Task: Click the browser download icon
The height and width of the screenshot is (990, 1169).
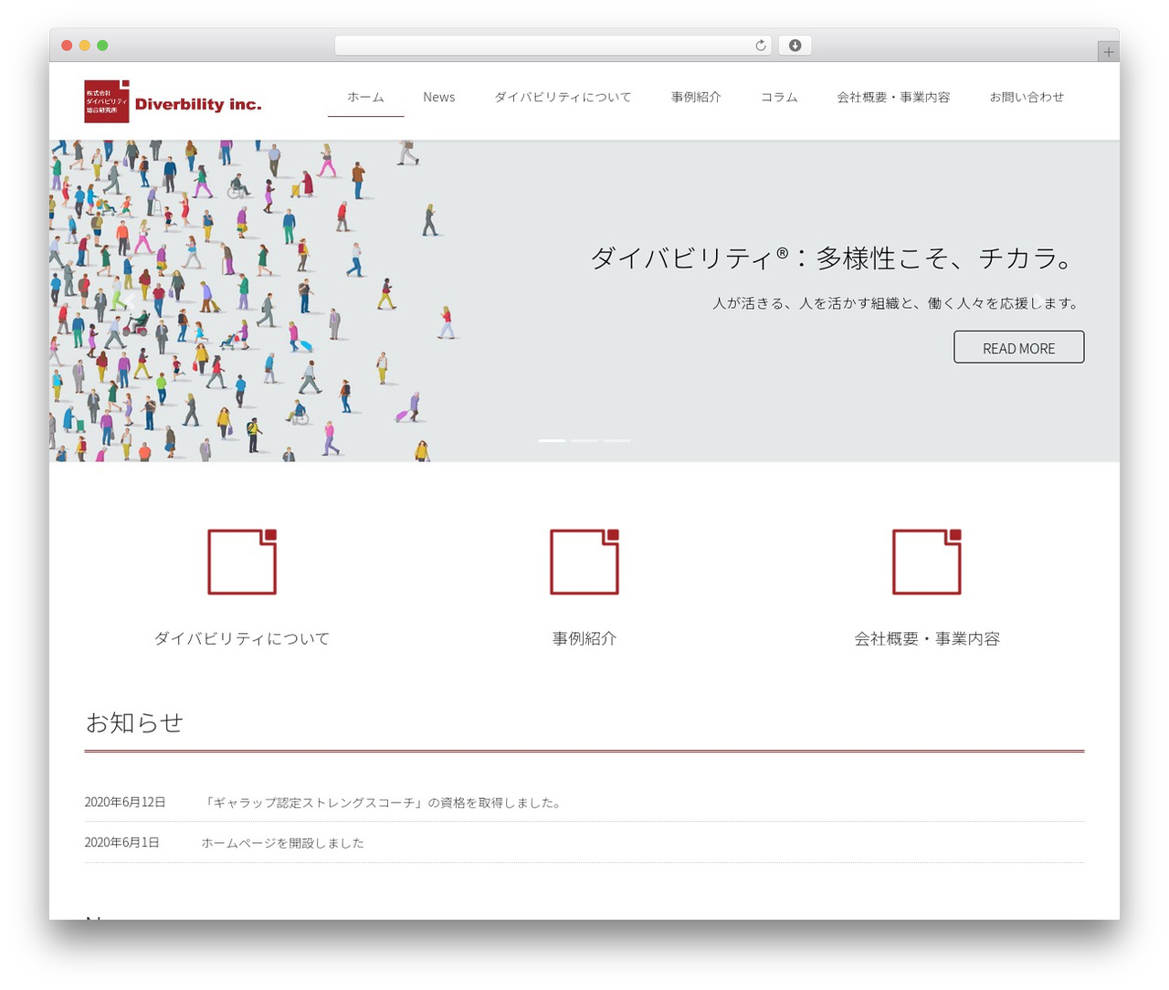Action: pyautogui.click(x=795, y=46)
